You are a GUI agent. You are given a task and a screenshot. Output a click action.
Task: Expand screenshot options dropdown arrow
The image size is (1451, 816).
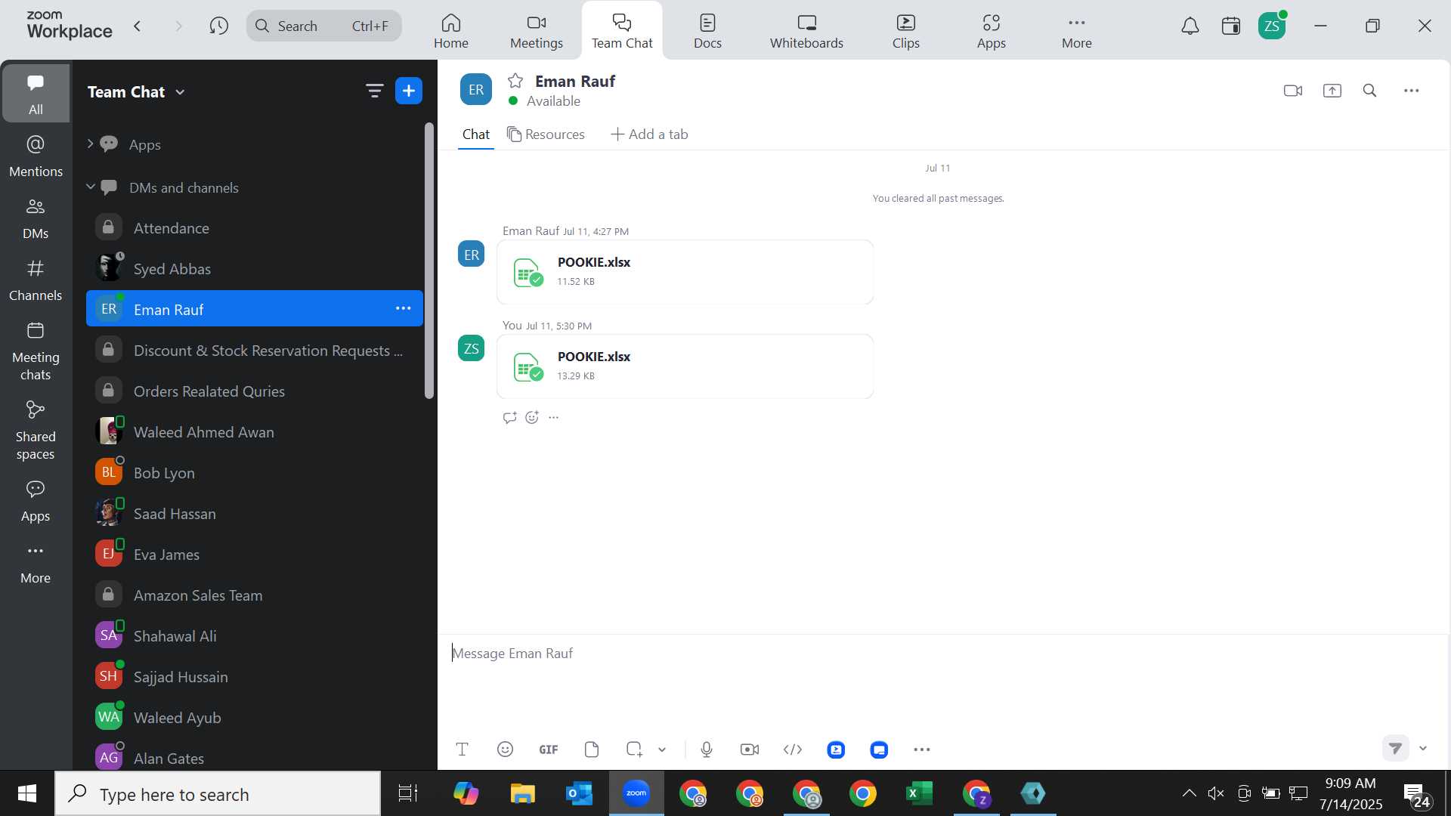[662, 750]
